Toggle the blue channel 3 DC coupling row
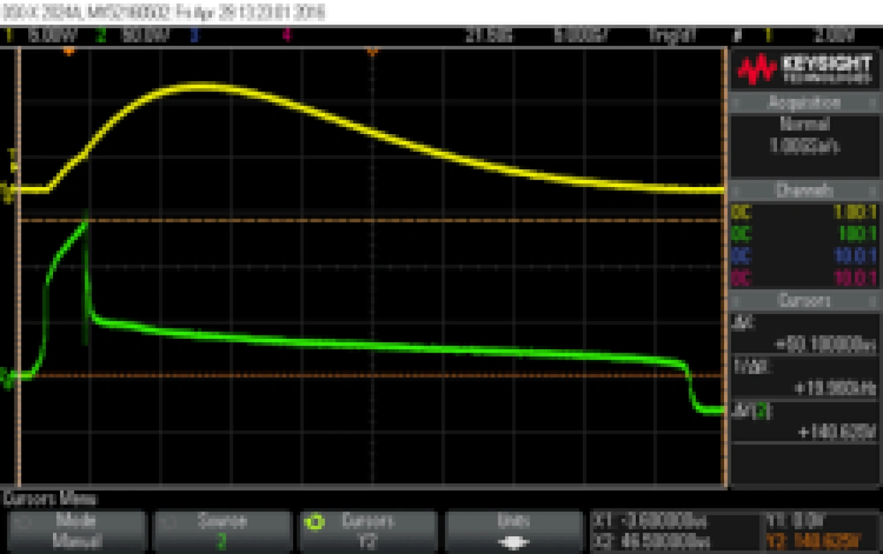The height and width of the screenshot is (554, 883). [x=803, y=256]
